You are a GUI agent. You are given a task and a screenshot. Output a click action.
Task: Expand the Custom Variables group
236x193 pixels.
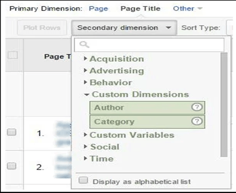tap(129, 135)
